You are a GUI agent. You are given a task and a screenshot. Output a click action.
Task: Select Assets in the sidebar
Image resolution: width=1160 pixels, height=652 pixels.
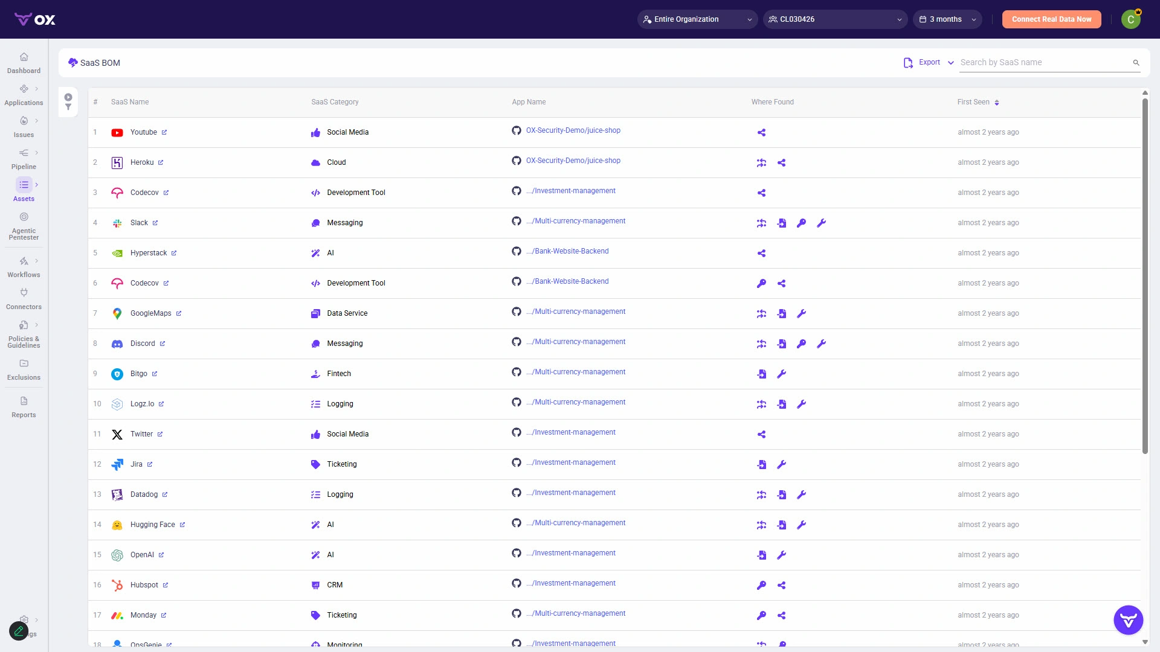click(x=24, y=191)
